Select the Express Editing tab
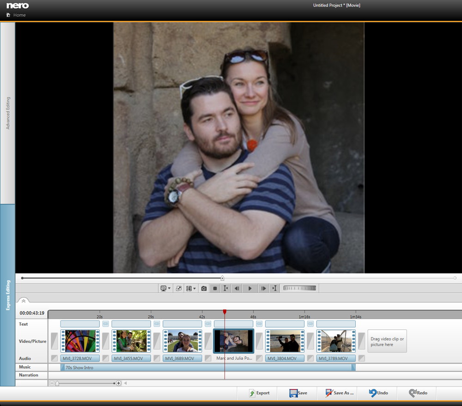The image size is (462, 406). click(7, 295)
